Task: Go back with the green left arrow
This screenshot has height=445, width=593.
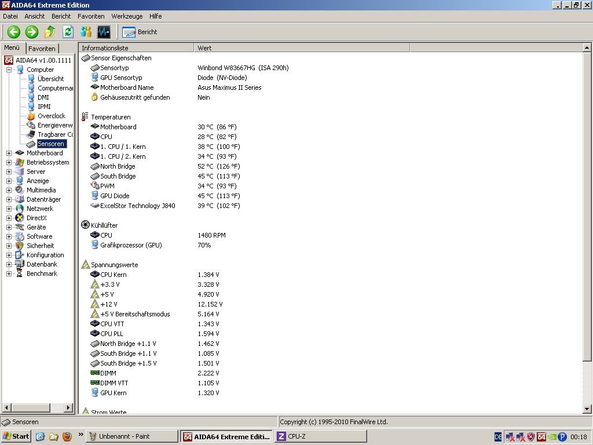Action: pos(14,32)
